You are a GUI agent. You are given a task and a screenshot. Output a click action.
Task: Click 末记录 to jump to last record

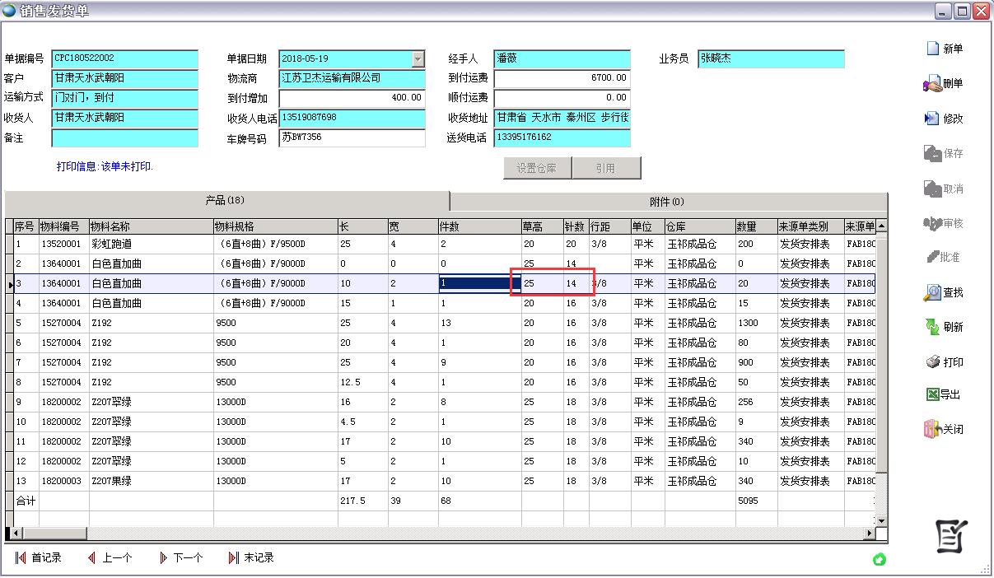point(251,557)
